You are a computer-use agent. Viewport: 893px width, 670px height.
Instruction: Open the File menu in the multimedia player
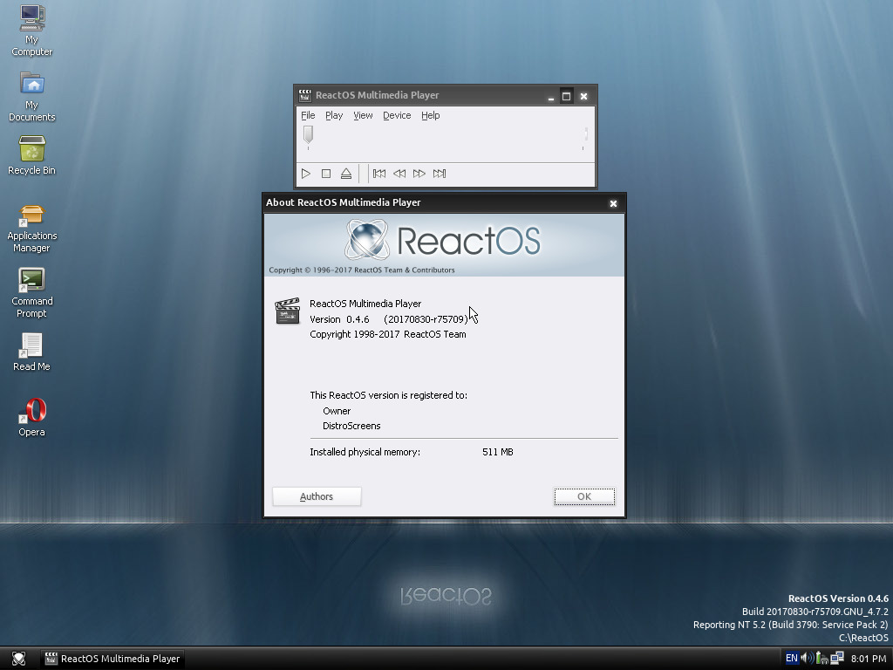click(x=308, y=115)
